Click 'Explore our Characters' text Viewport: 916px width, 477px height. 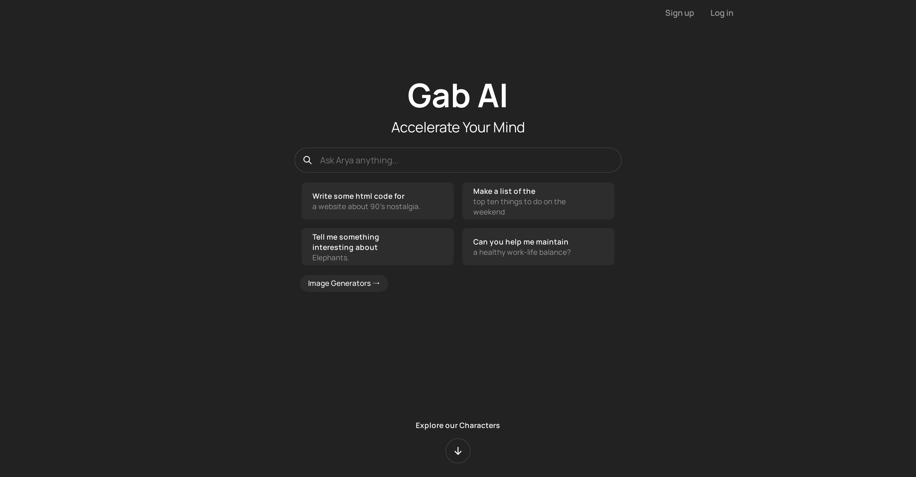click(x=458, y=425)
